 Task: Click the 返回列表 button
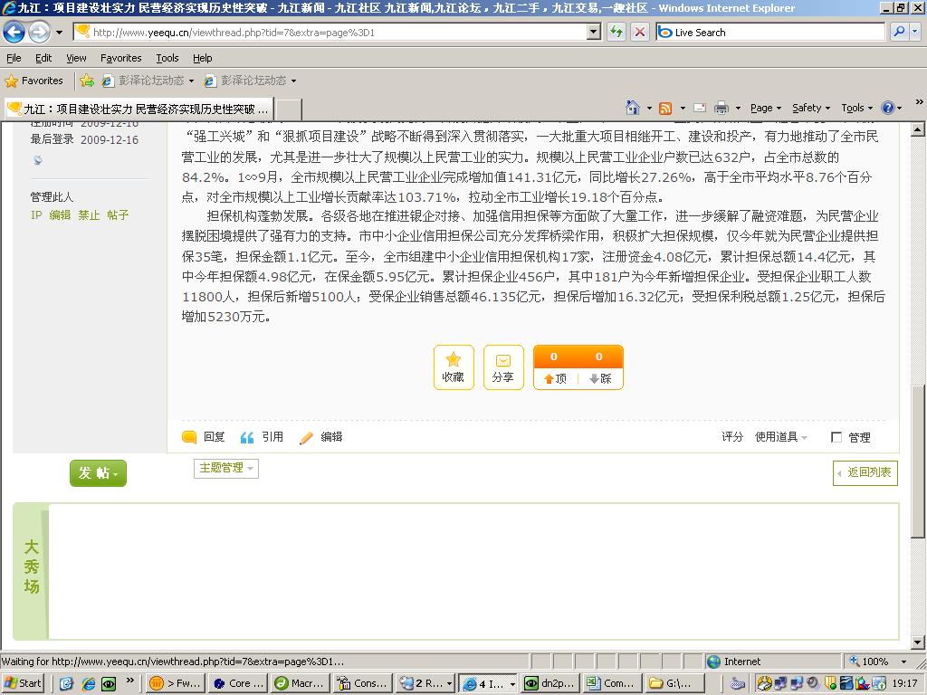(865, 472)
